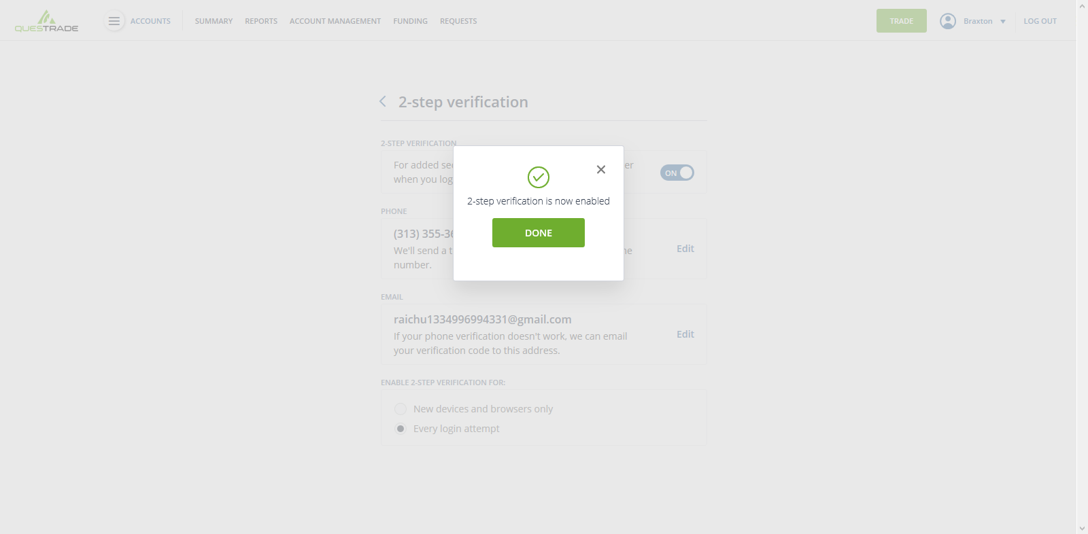
Task: Go to Reports
Action: click(x=261, y=21)
